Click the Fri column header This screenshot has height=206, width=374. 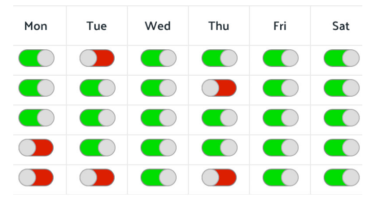click(280, 26)
